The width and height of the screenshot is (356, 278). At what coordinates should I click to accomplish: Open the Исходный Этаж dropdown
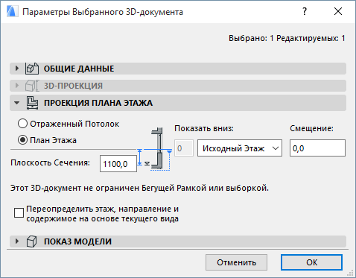click(x=240, y=148)
